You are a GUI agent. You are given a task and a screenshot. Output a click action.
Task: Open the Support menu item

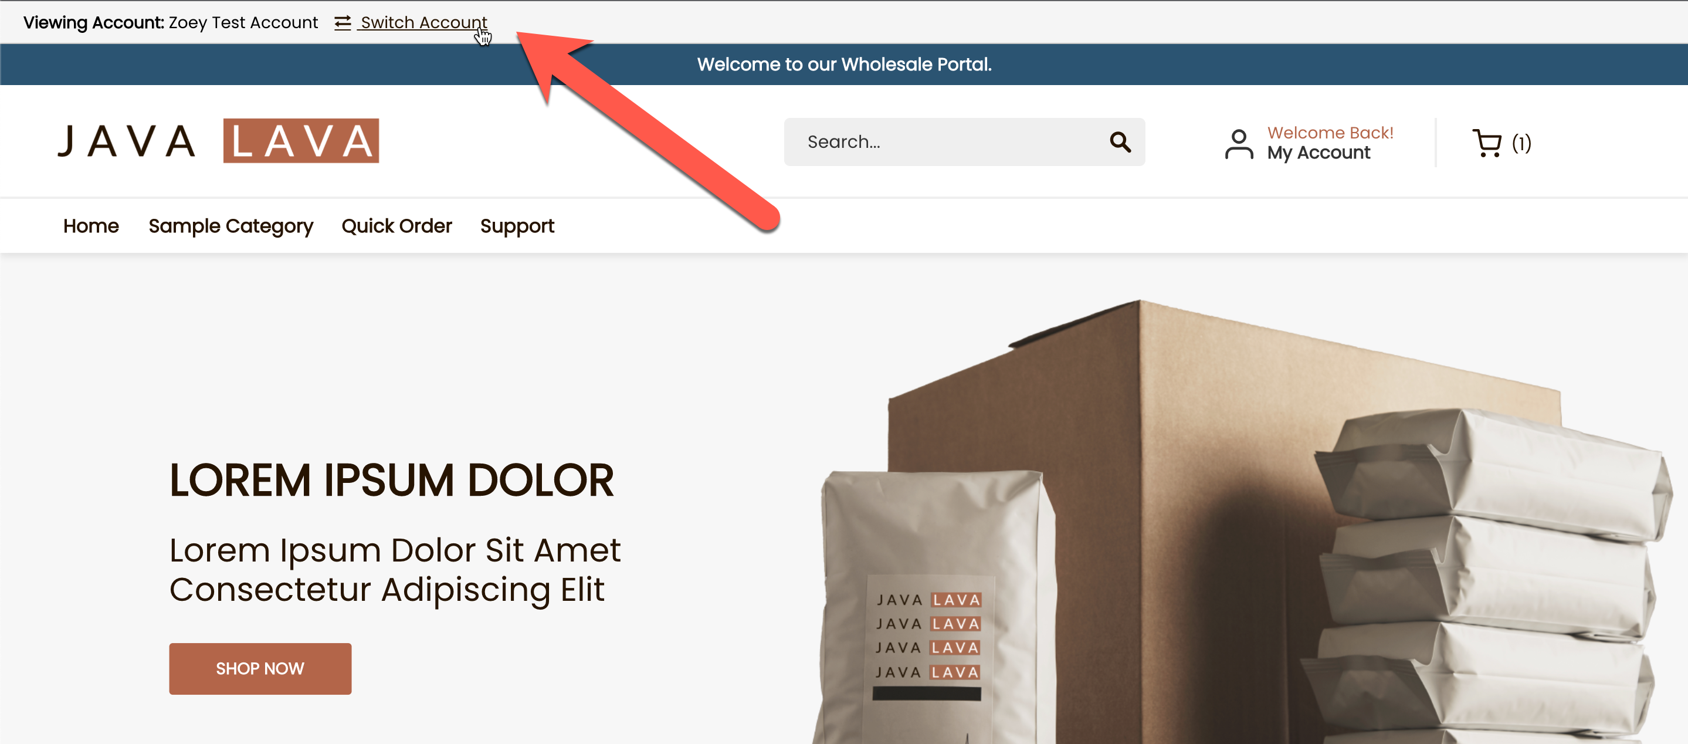(517, 226)
